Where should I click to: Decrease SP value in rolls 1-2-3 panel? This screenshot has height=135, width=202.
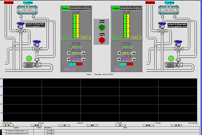pyautogui.click(x=69, y=53)
